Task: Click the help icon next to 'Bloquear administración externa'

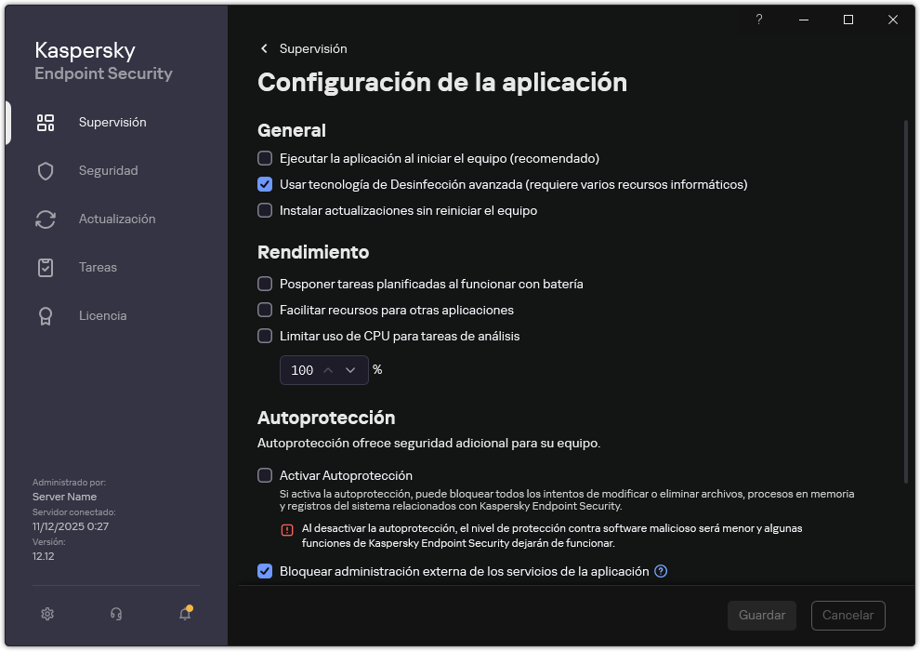Action: pos(661,571)
